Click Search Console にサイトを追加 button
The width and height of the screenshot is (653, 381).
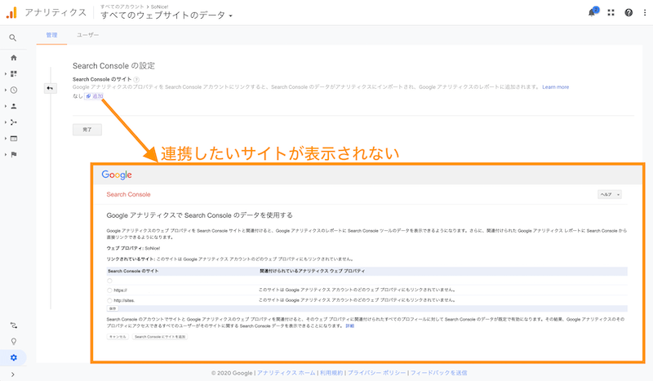pyautogui.click(x=160, y=336)
